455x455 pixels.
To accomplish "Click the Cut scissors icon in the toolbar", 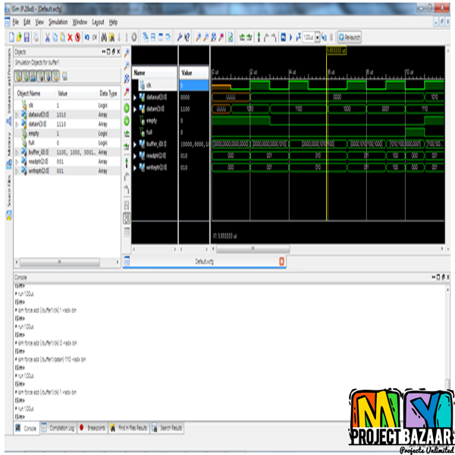I will [x=47, y=36].
